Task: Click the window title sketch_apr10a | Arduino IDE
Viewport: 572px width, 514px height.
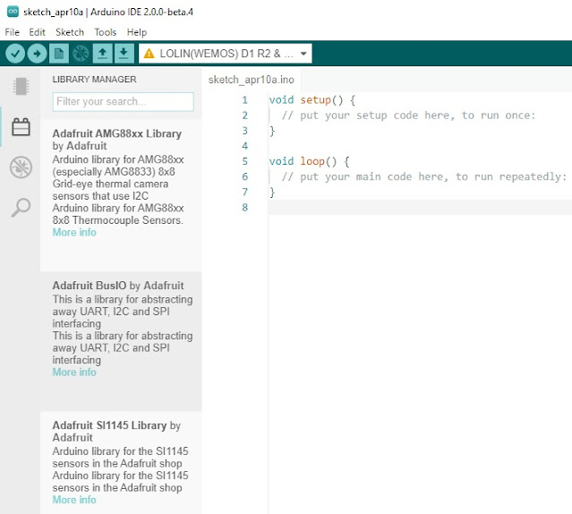Action: point(108,12)
